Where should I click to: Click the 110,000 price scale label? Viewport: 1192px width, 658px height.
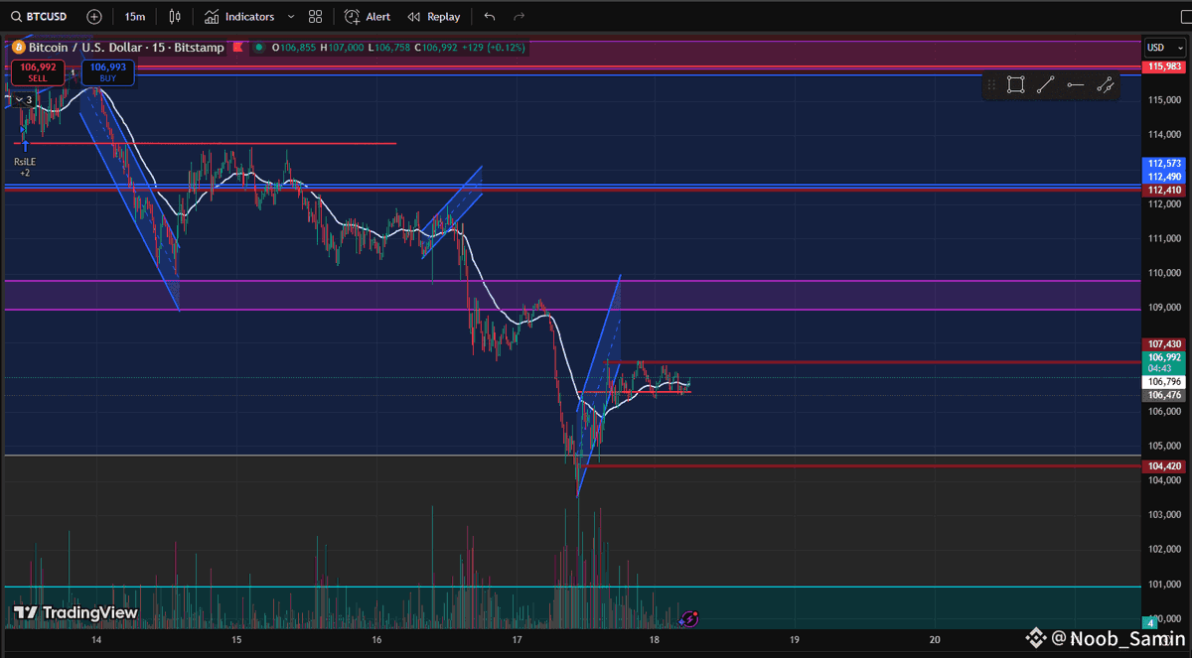click(x=1164, y=273)
